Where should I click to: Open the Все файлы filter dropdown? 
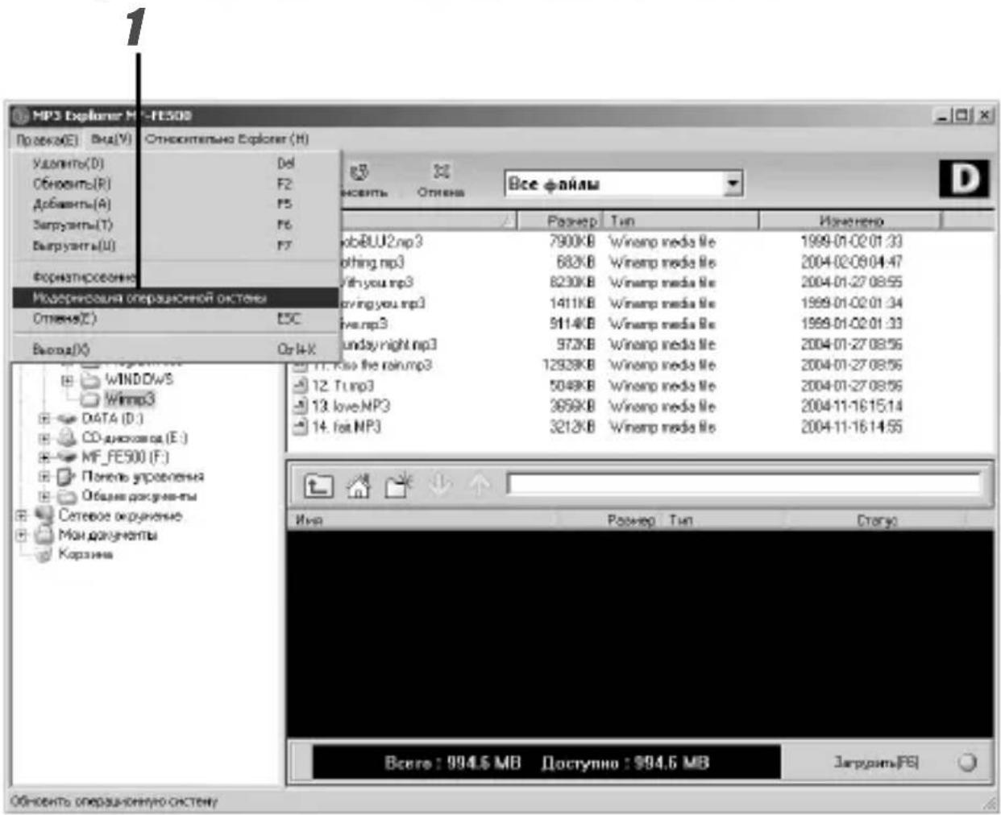(732, 184)
